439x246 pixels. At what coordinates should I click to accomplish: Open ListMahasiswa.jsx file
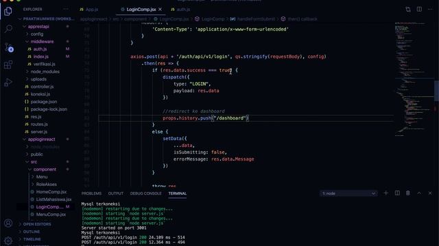click(54, 200)
